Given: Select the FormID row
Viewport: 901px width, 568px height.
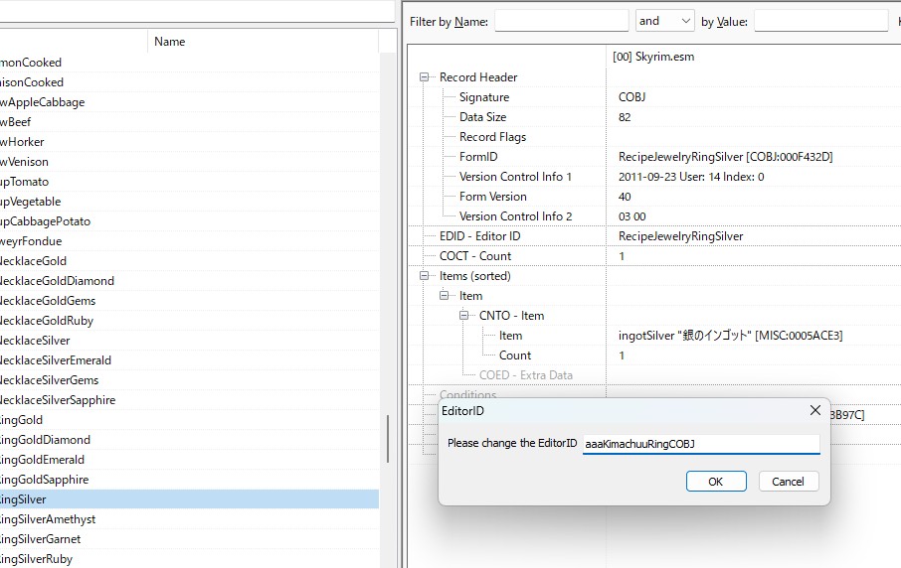Looking at the screenshot, I should (x=478, y=157).
